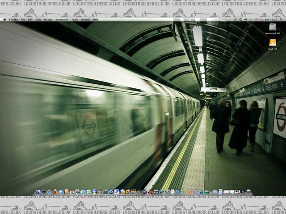Viewport: 286px width, 214px height.
Task: Open the blue camera Dock icon
Action: point(111,192)
